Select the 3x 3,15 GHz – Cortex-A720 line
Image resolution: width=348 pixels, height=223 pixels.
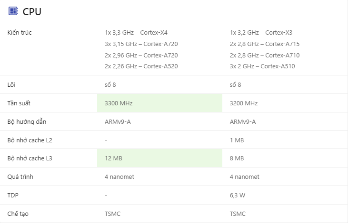pos(141,44)
